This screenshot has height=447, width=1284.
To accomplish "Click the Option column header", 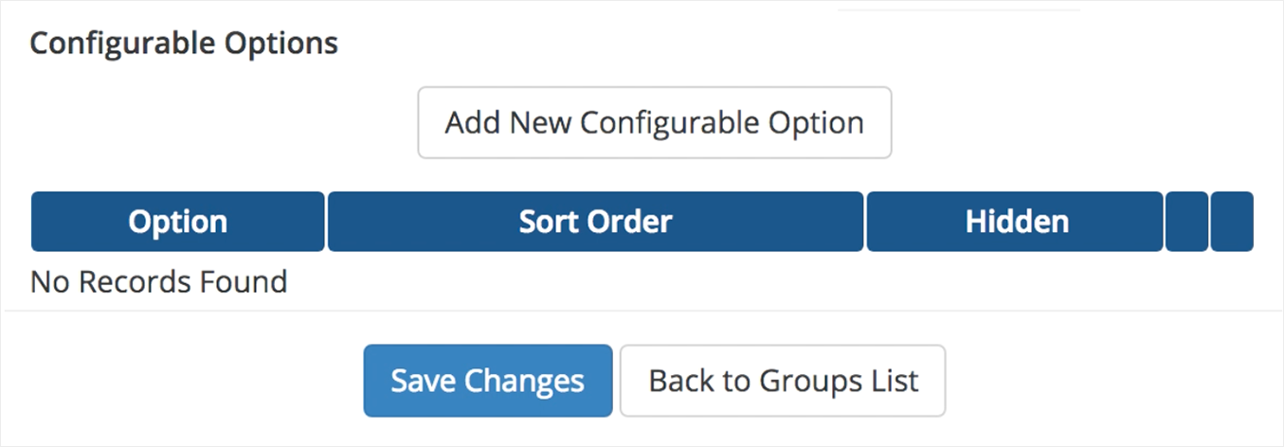I will point(178,222).
